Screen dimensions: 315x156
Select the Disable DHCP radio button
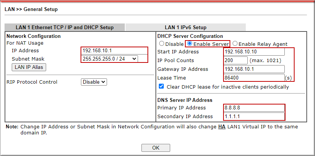point(162,44)
